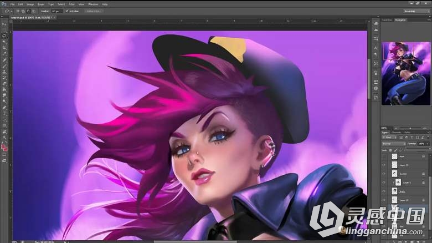The width and height of the screenshot is (432, 243).
Task: Select the Crop tool
Action: (x=4, y=48)
